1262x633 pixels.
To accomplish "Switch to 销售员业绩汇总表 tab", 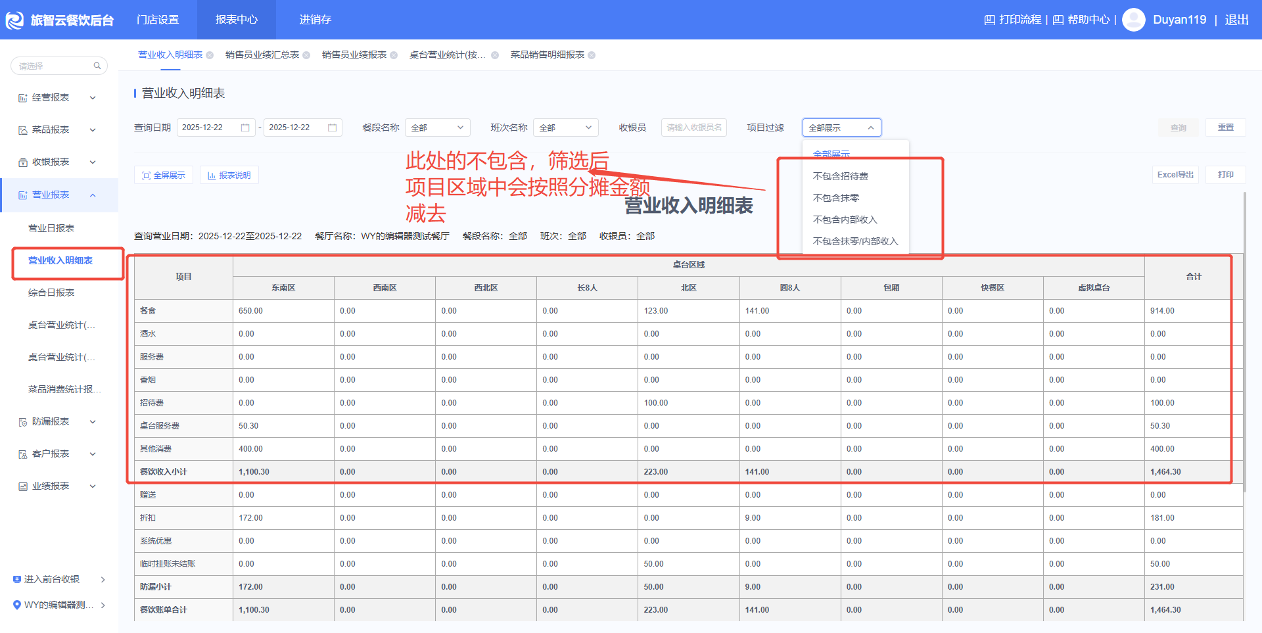I will pyautogui.click(x=262, y=55).
